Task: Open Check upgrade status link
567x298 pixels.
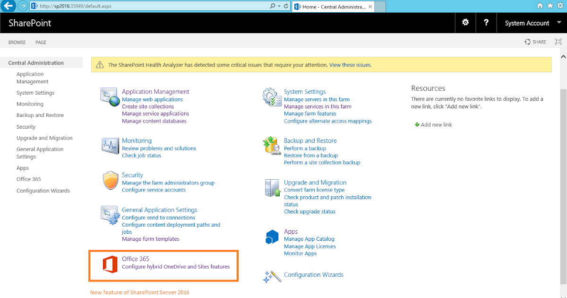Action: pos(309,211)
